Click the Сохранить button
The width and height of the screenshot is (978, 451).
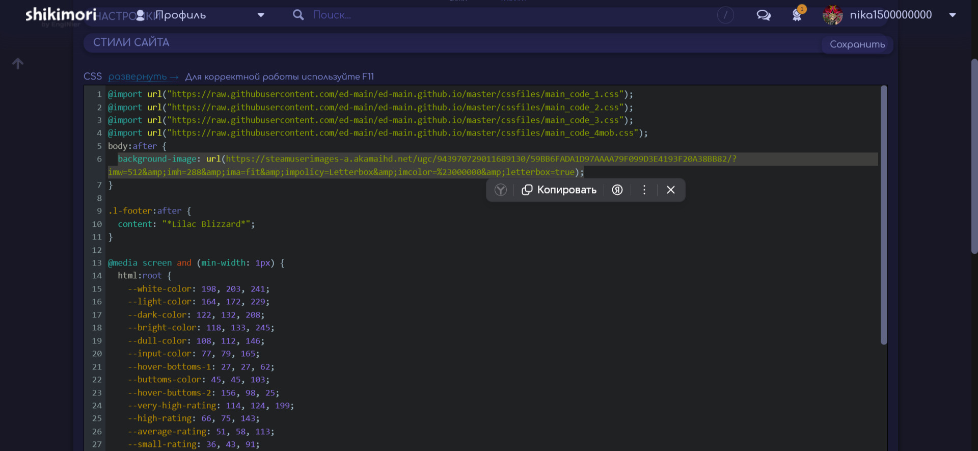857,44
